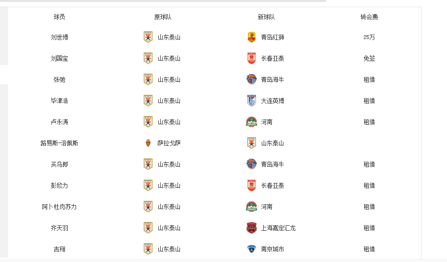This screenshot has width=447, height=262.
Task: Click Shandong Taishan crest in 刘世博 row
Action: pos(148,37)
